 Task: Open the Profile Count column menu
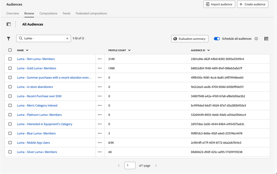point(129,50)
